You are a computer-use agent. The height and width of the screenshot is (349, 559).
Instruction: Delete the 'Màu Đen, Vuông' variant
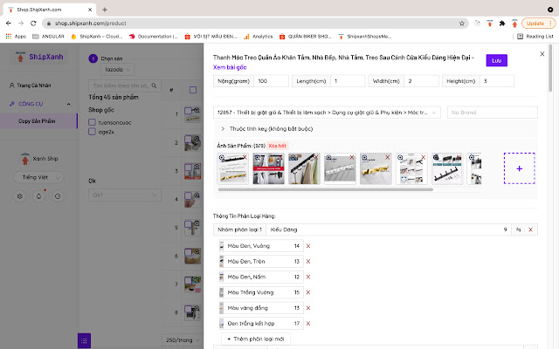(307, 247)
